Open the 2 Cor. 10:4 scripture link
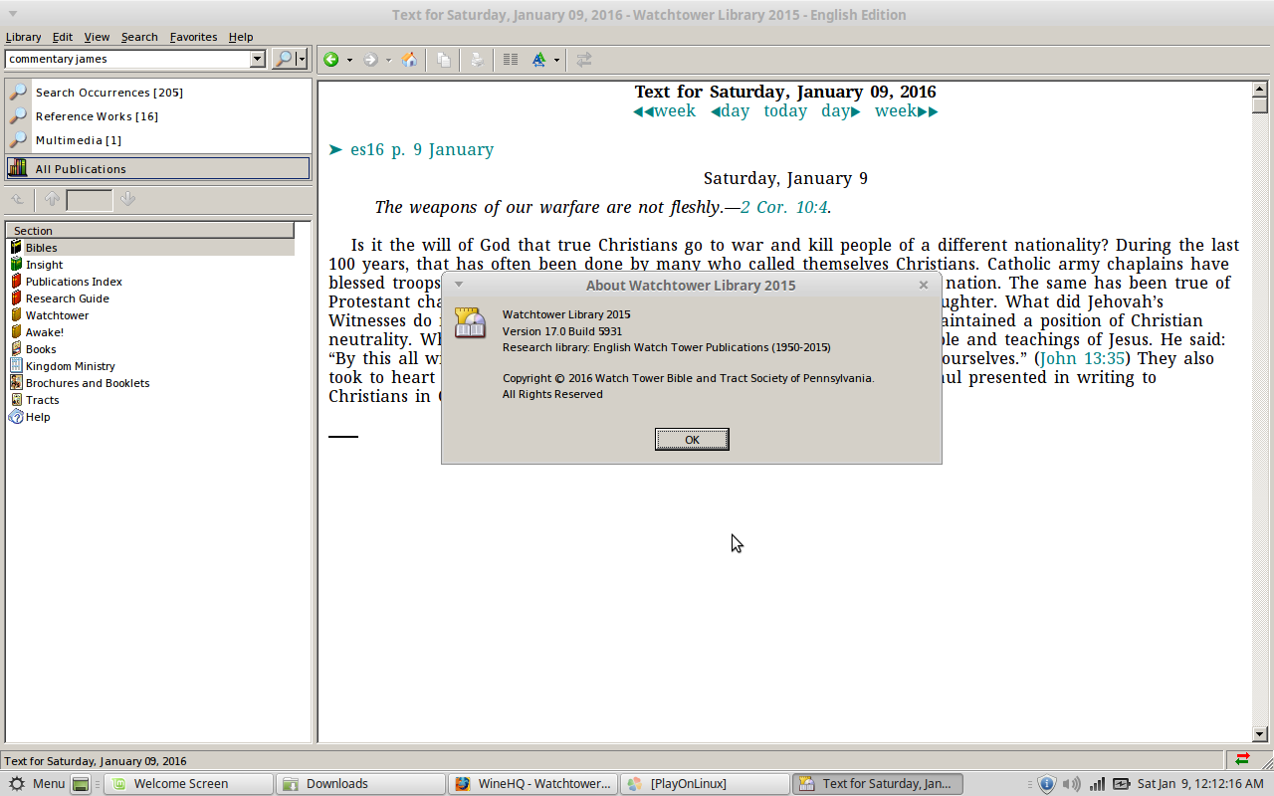The image size is (1274, 796). coord(784,208)
